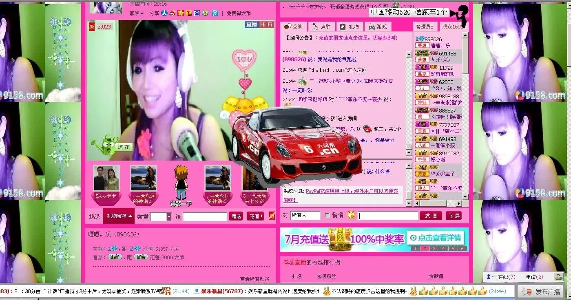Viewport: 571px width, 300px height.
Task: Click the user list vertical scrollbar thumb
Action: 465,56
